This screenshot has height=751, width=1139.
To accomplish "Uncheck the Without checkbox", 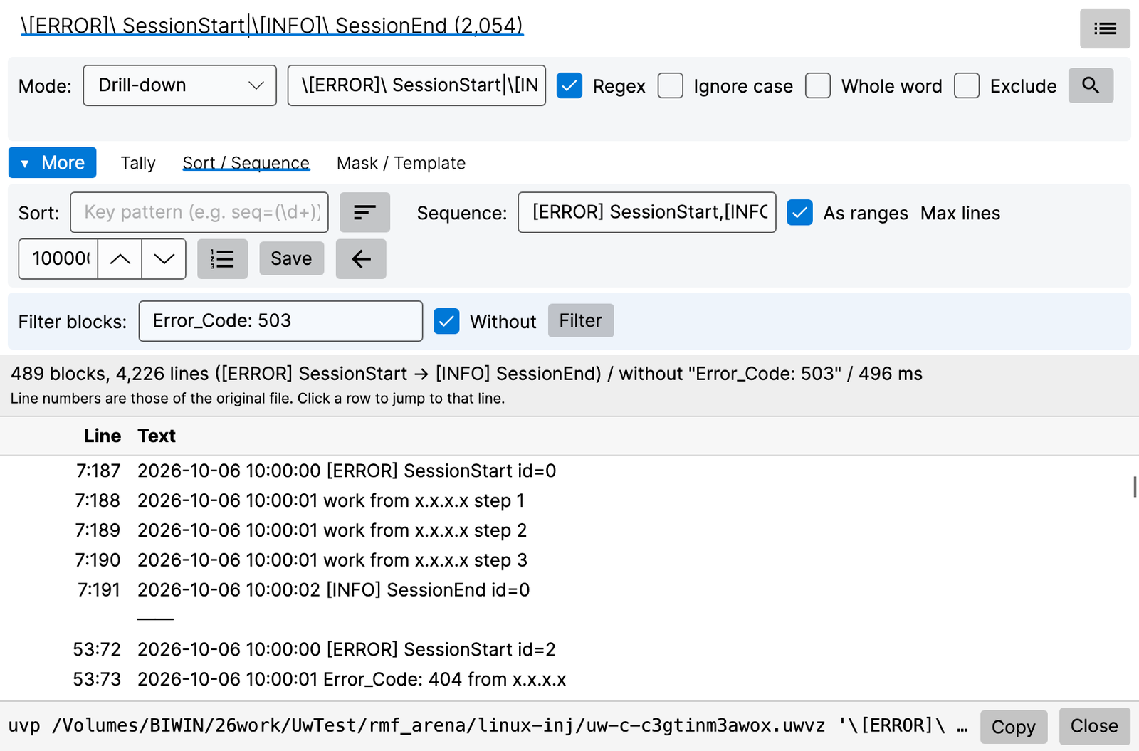I will (x=446, y=321).
